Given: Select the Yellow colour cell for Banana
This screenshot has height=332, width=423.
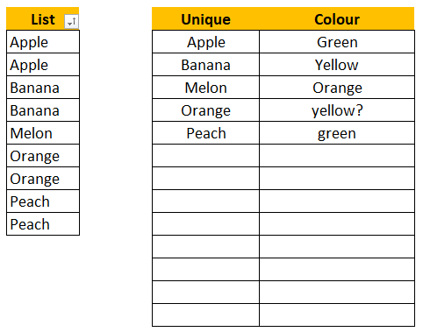Looking at the screenshot, I should [337, 65].
